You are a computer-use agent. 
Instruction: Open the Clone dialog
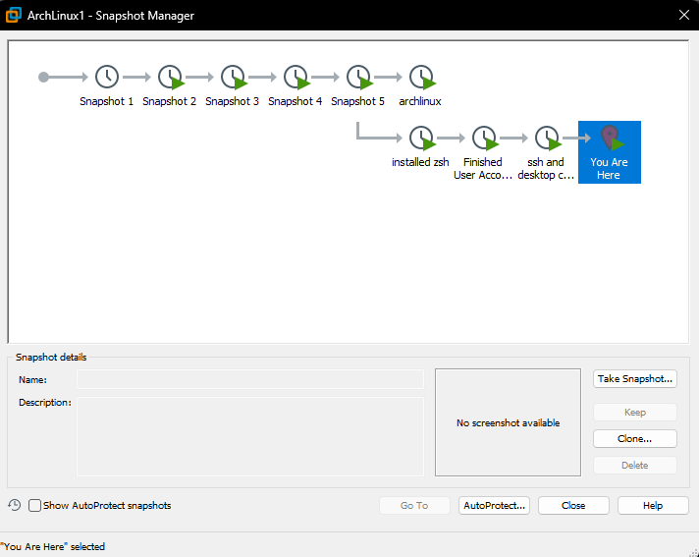[x=635, y=438]
